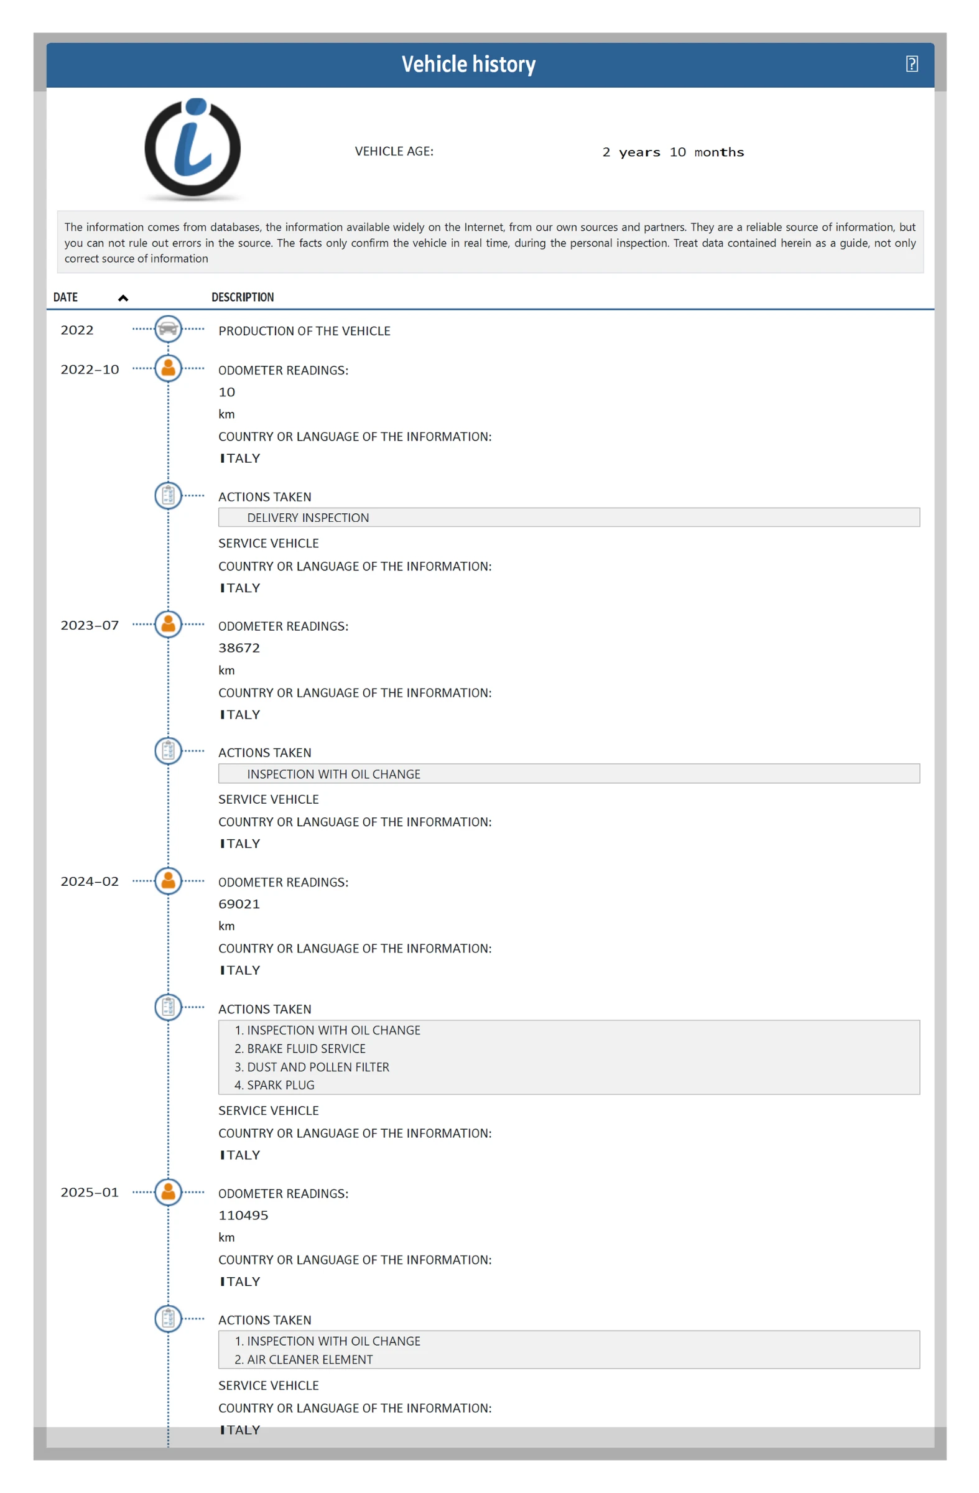Viewport: 979px width, 1493px height.
Task: Click the vehicle age value text
Action: tap(673, 152)
